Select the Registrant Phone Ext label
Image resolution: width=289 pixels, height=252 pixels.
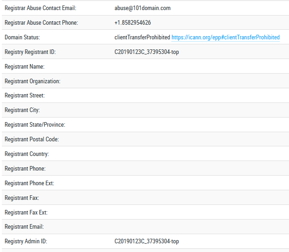(29, 183)
